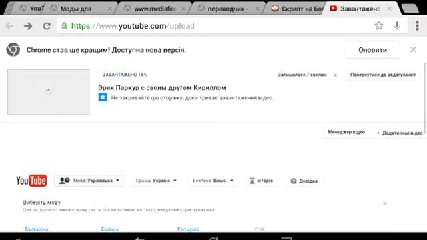Click the ЗАВАНТАЖЕНО 16% progress text
The height and width of the screenshot is (240, 427).
coord(125,75)
